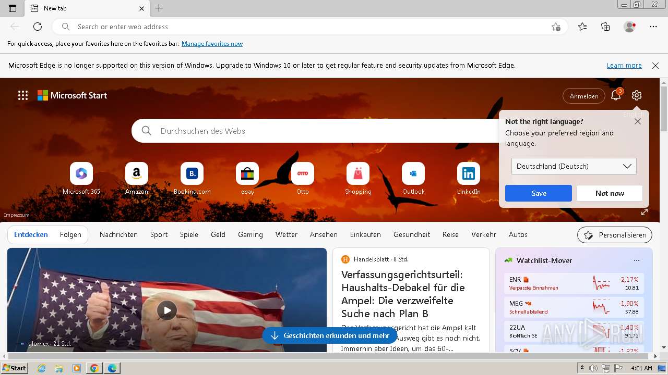Screen dimensions: 668x375
Task: Open the Gesundheit category
Action: click(412, 235)
